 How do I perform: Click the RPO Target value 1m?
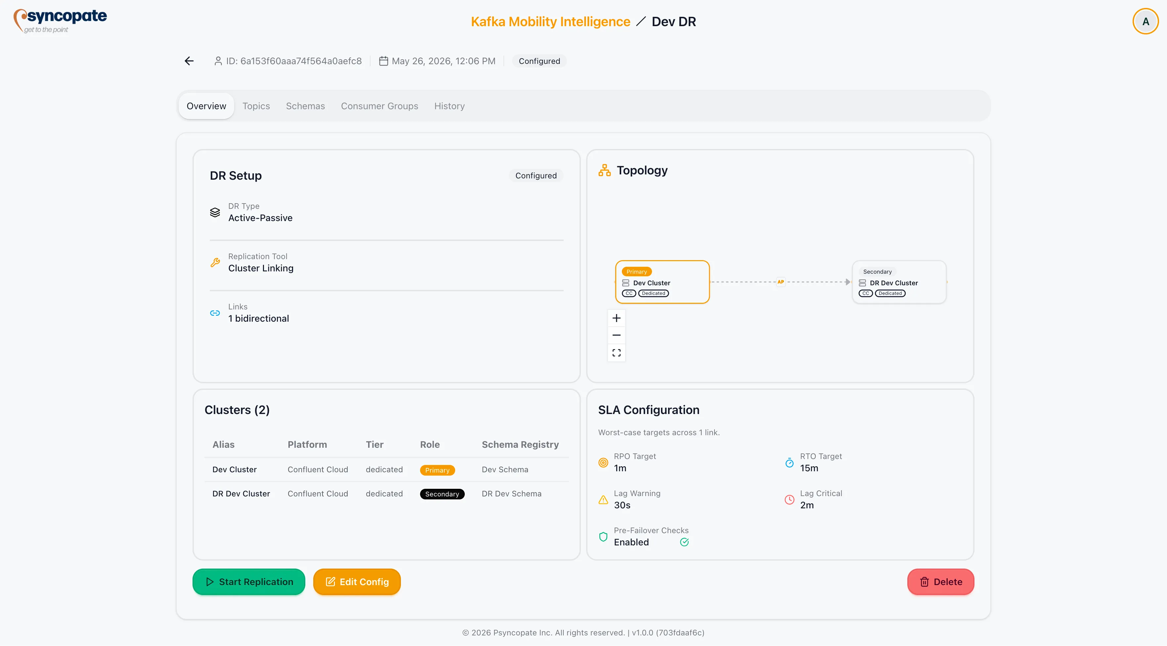click(620, 468)
